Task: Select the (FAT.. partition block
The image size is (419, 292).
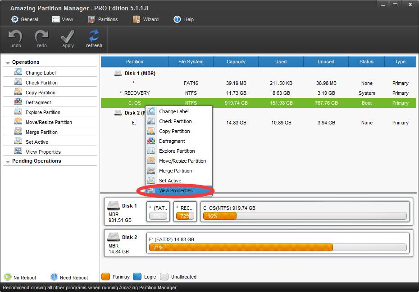Action: tap(158, 212)
